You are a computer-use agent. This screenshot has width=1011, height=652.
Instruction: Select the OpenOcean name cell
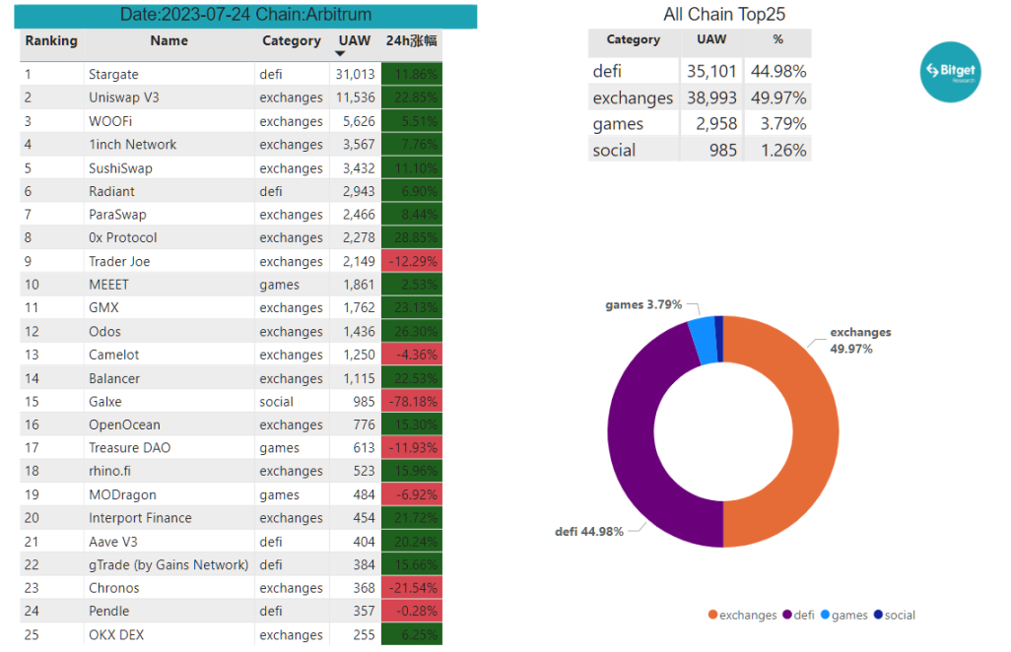click(124, 425)
